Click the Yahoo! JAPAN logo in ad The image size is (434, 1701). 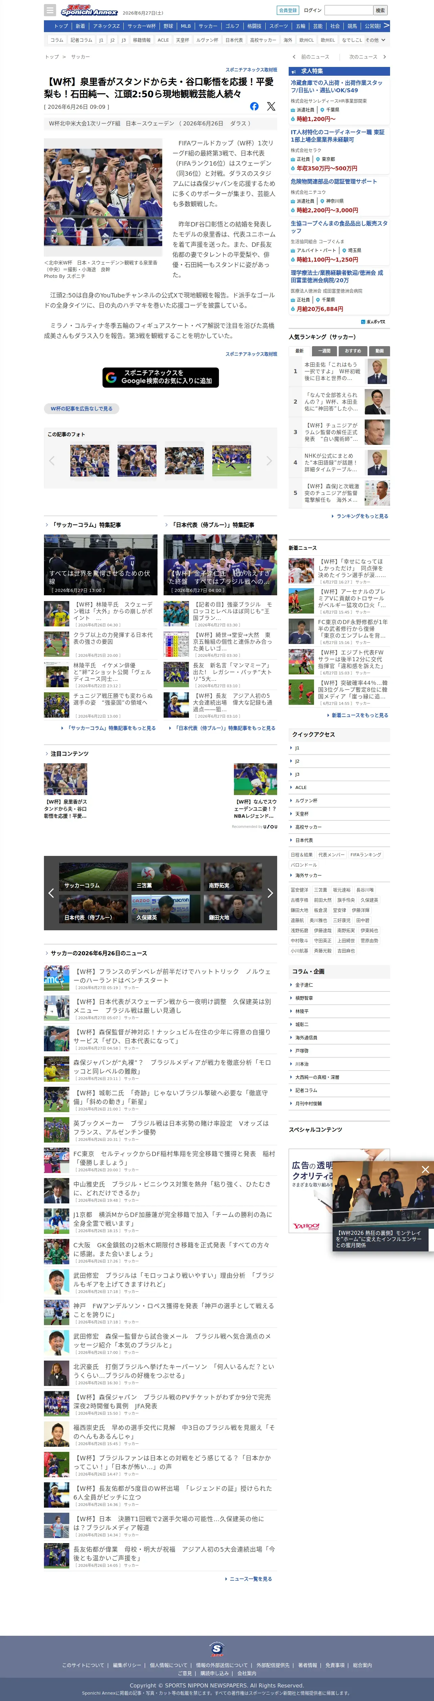tap(306, 1226)
